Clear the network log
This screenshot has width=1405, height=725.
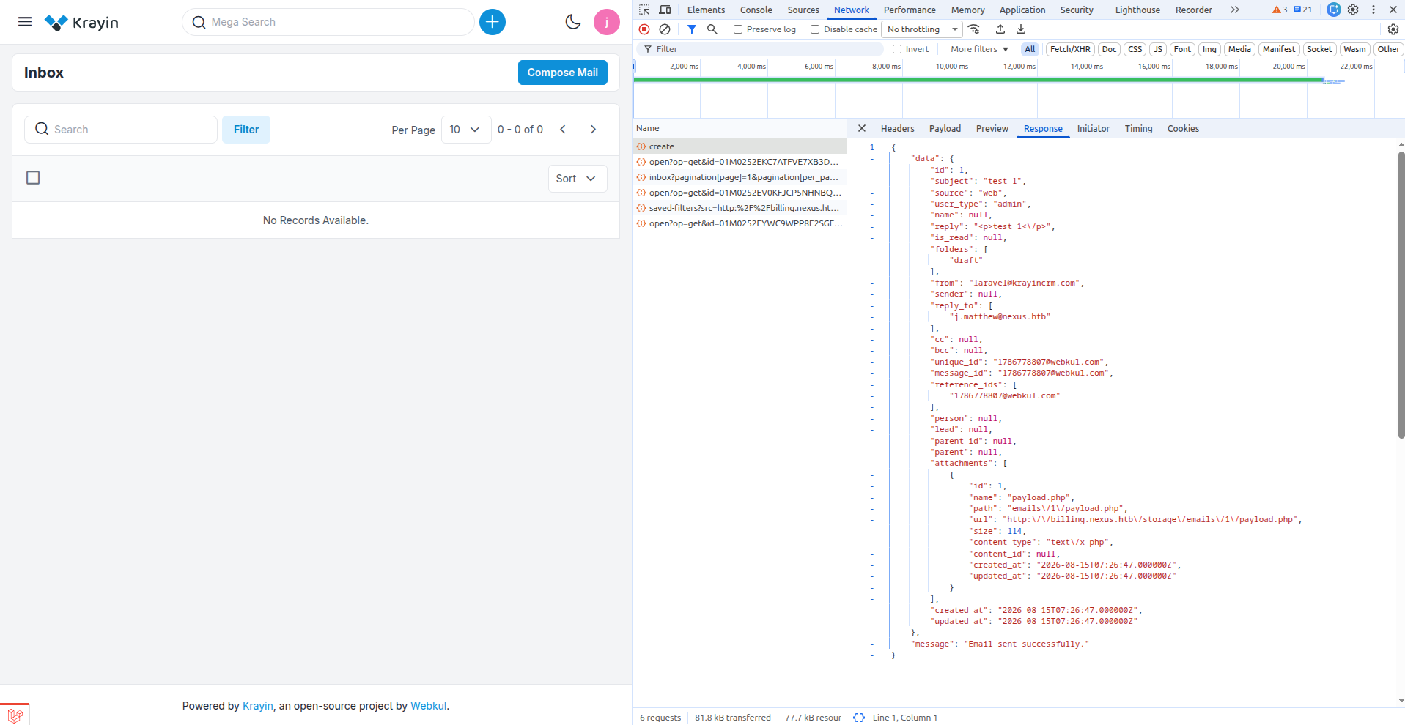665,29
